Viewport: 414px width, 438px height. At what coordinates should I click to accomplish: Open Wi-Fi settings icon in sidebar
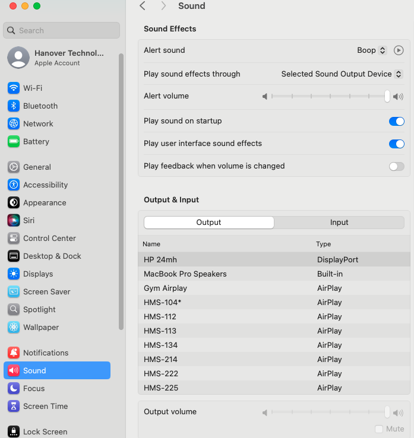pos(14,88)
